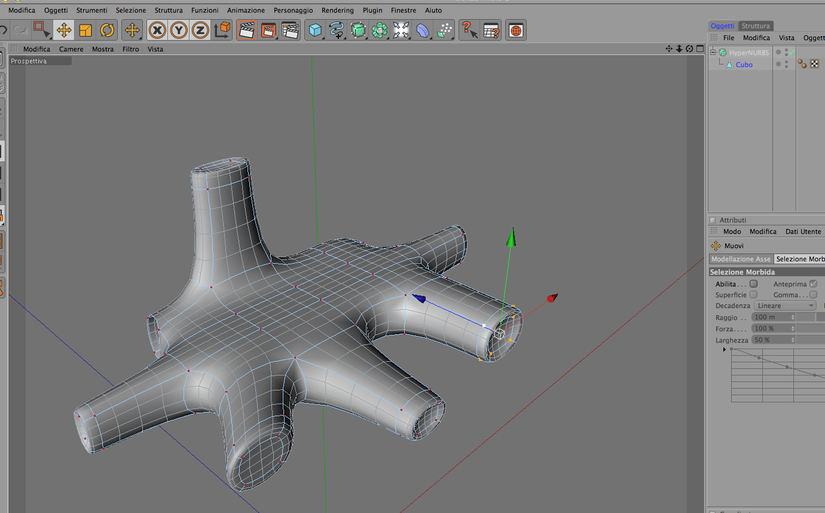This screenshot has width=825, height=513.
Task: Add a HyperNURBS generator from toolbar
Action: (x=358, y=30)
